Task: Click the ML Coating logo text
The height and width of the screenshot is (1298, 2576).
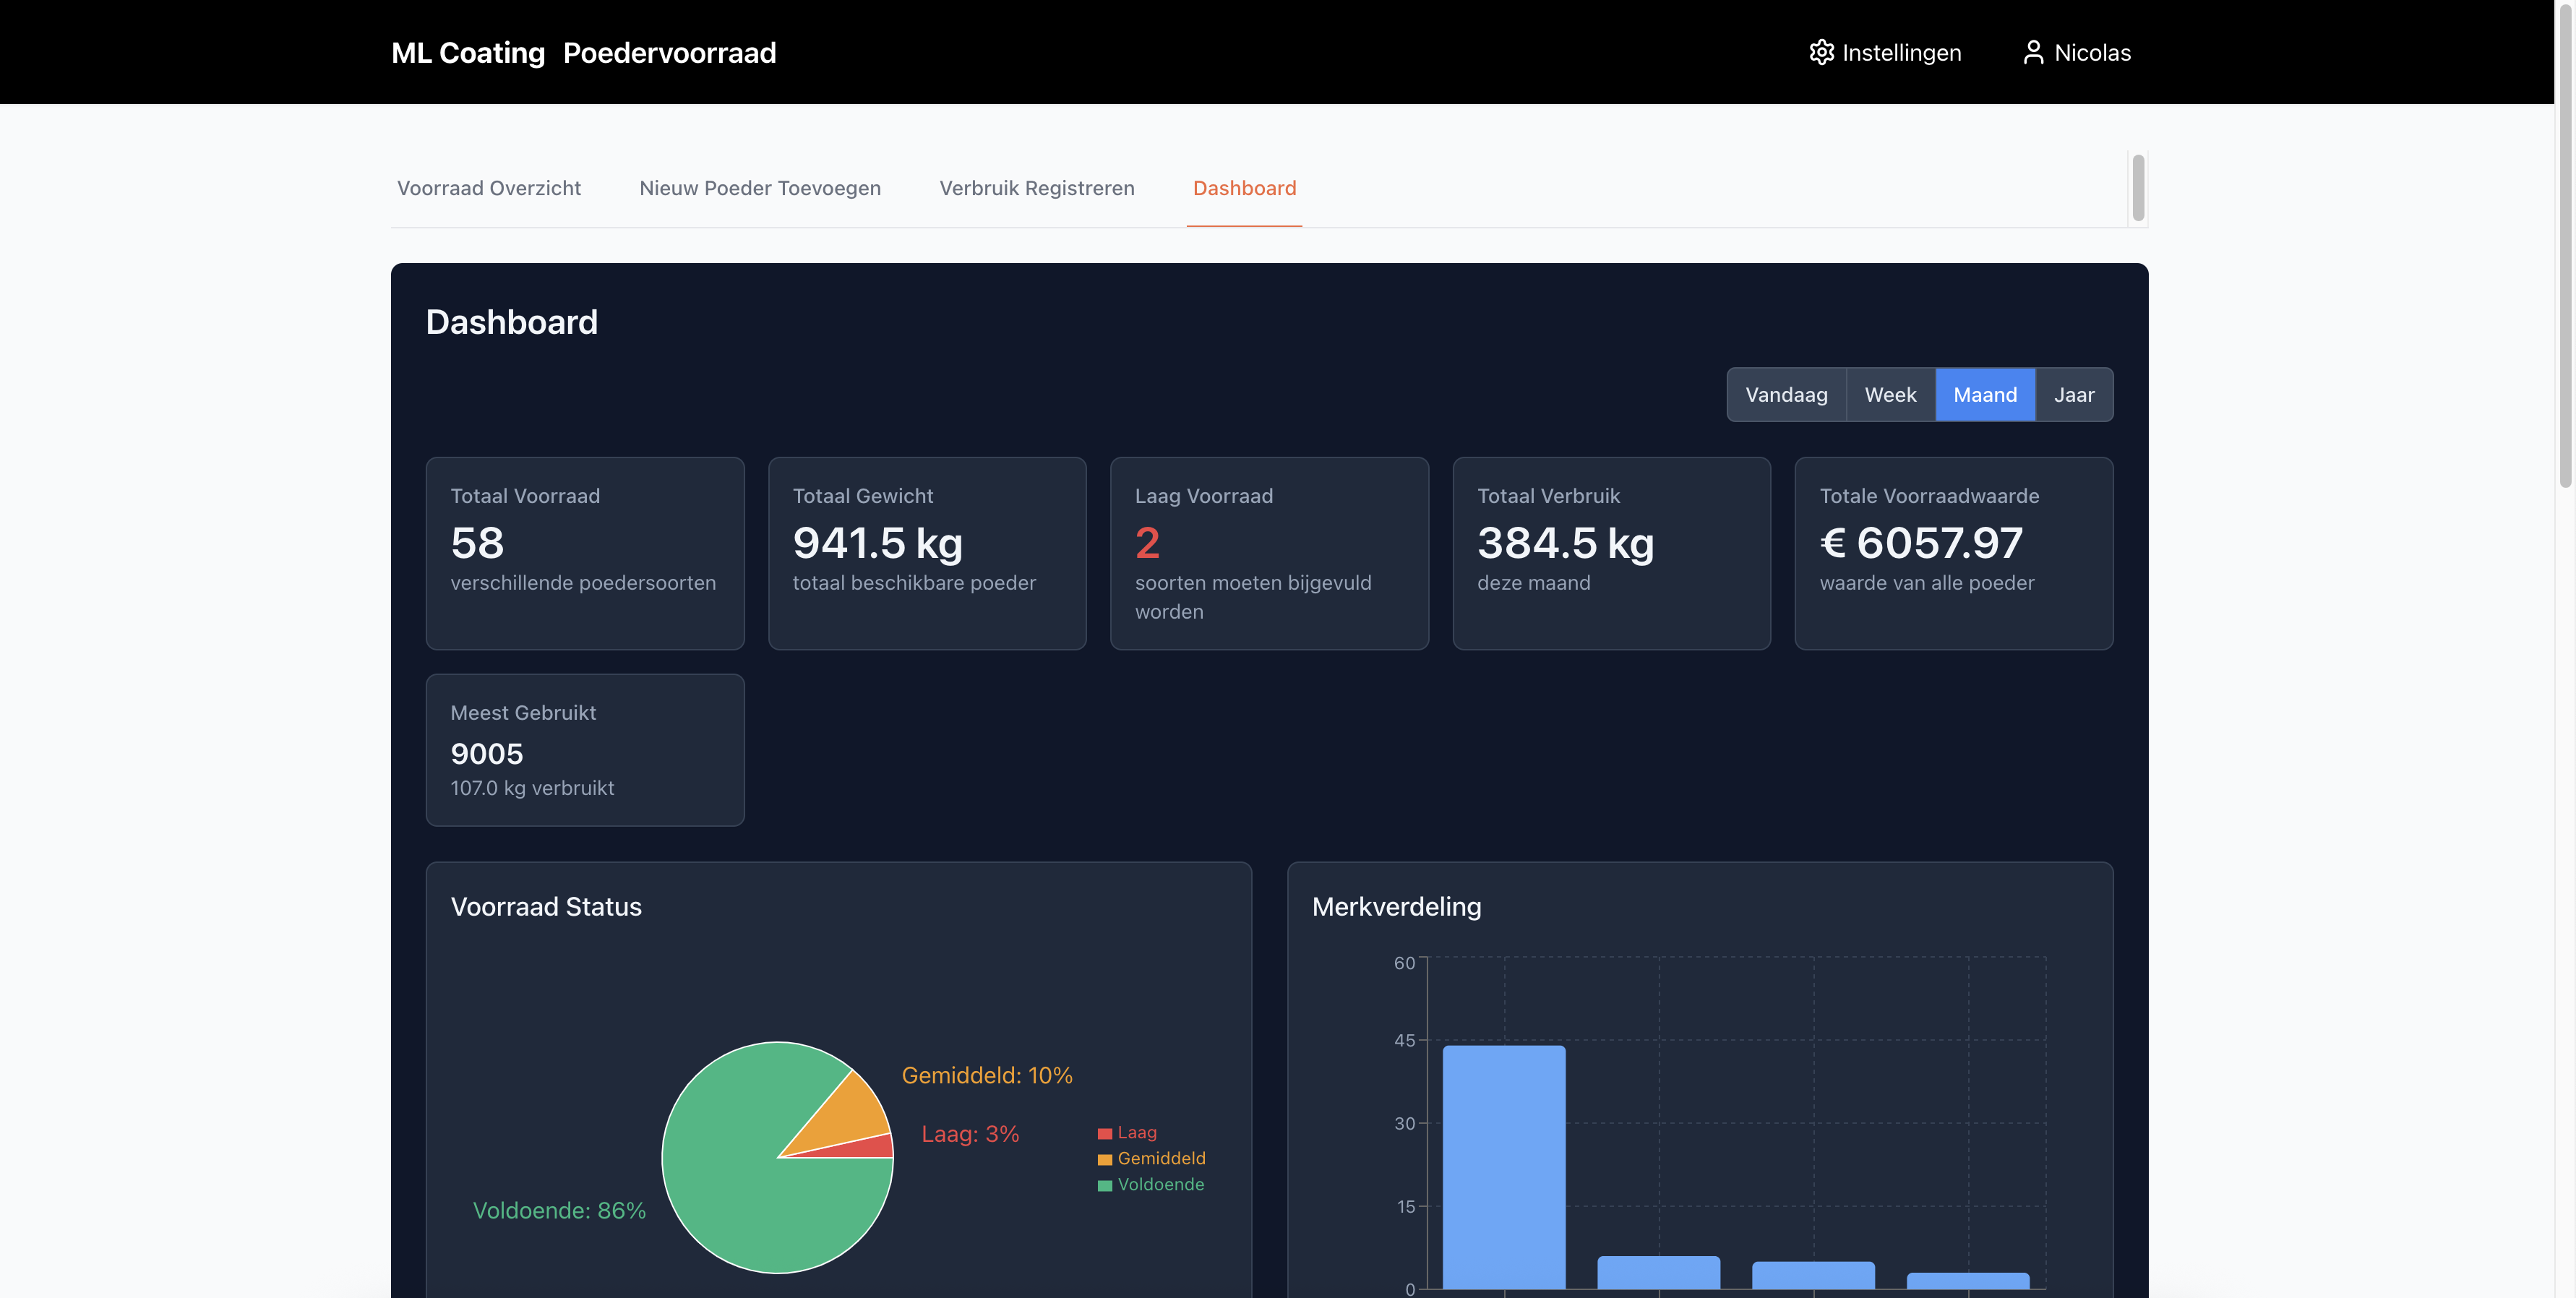Action: point(468,53)
